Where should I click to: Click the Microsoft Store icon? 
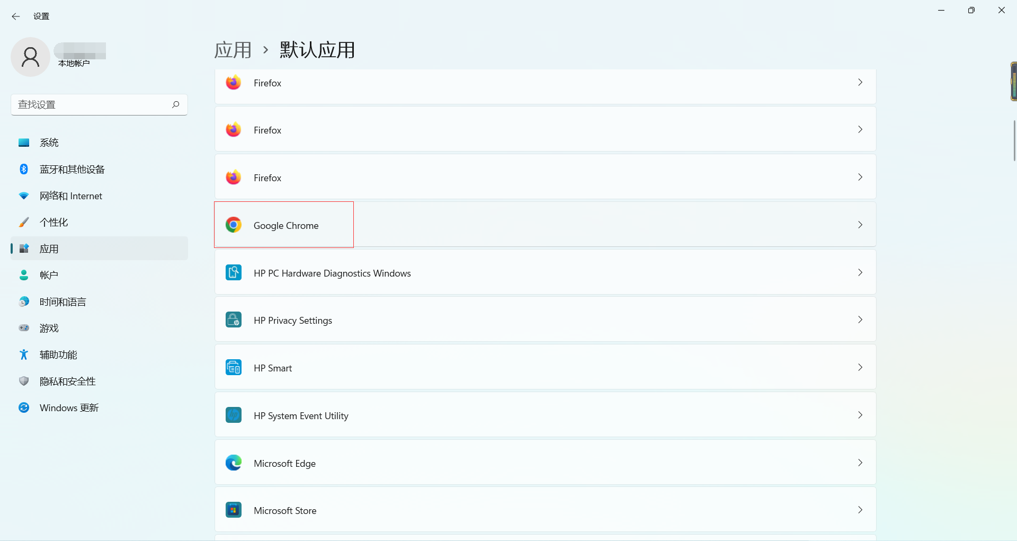(x=234, y=510)
